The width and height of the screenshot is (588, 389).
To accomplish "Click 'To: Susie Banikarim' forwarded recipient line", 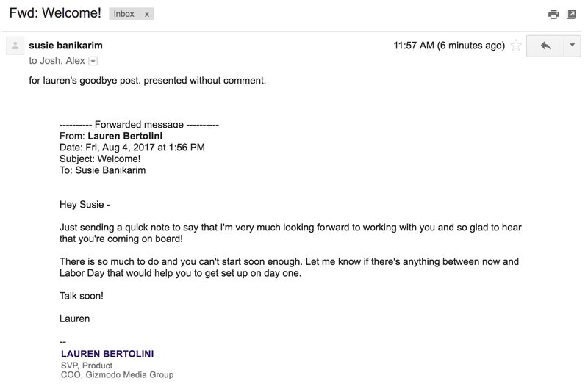I will click(x=102, y=170).
